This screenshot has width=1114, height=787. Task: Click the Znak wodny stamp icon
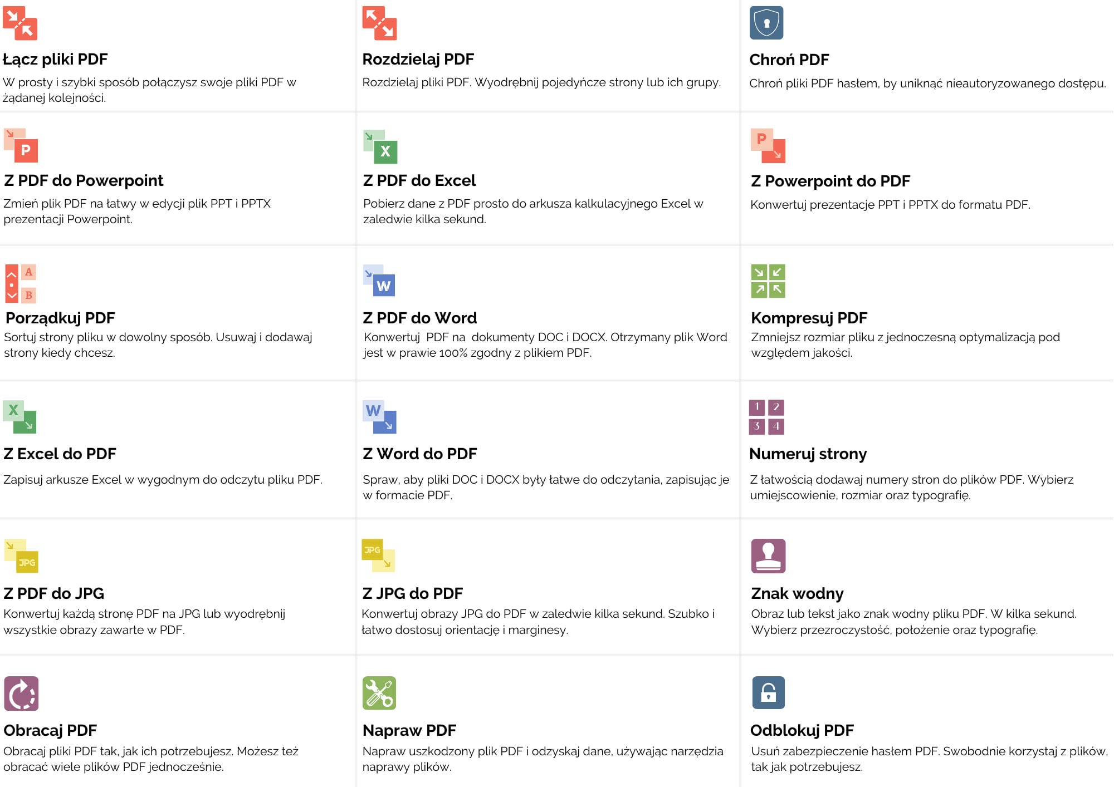pos(768,555)
